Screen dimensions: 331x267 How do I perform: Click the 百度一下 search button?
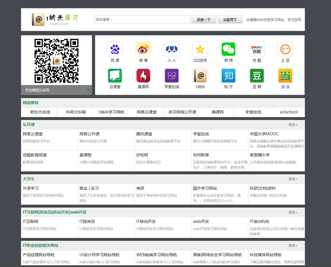tap(204, 19)
